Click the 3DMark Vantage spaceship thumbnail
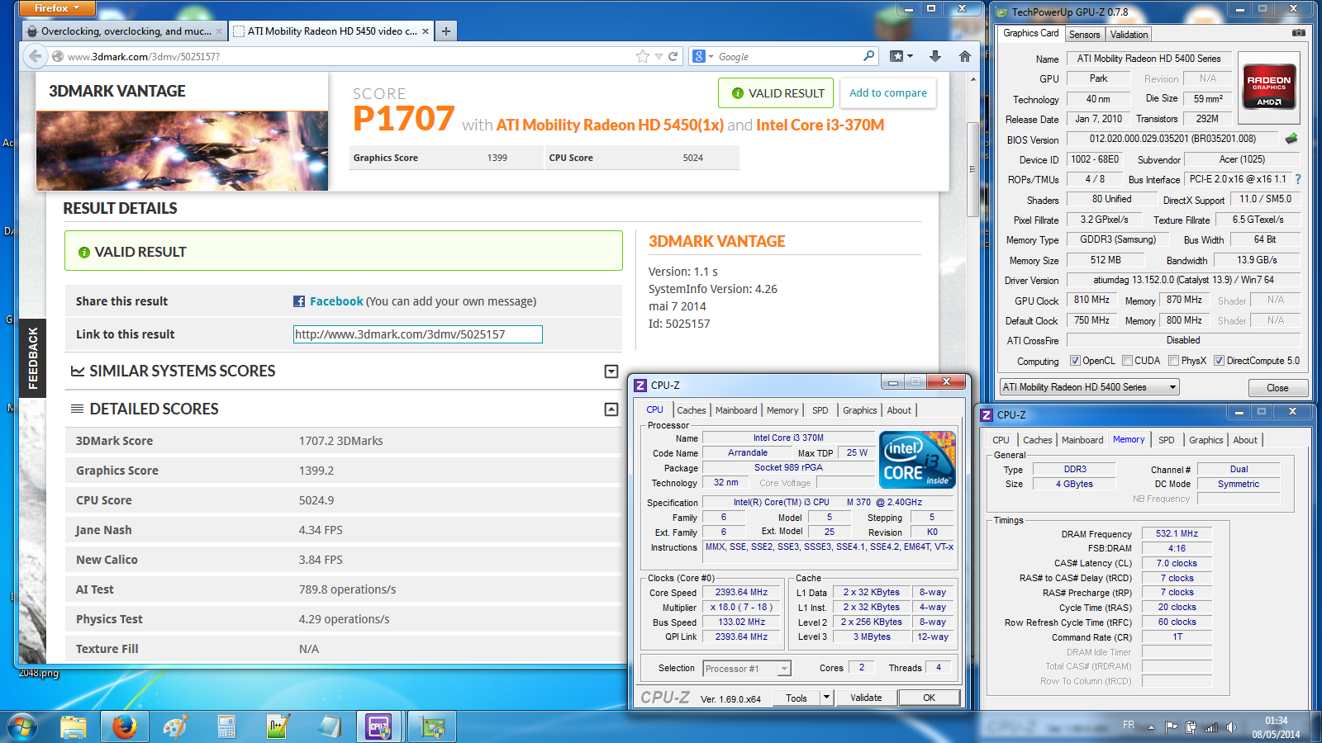 click(x=182, y=151)
